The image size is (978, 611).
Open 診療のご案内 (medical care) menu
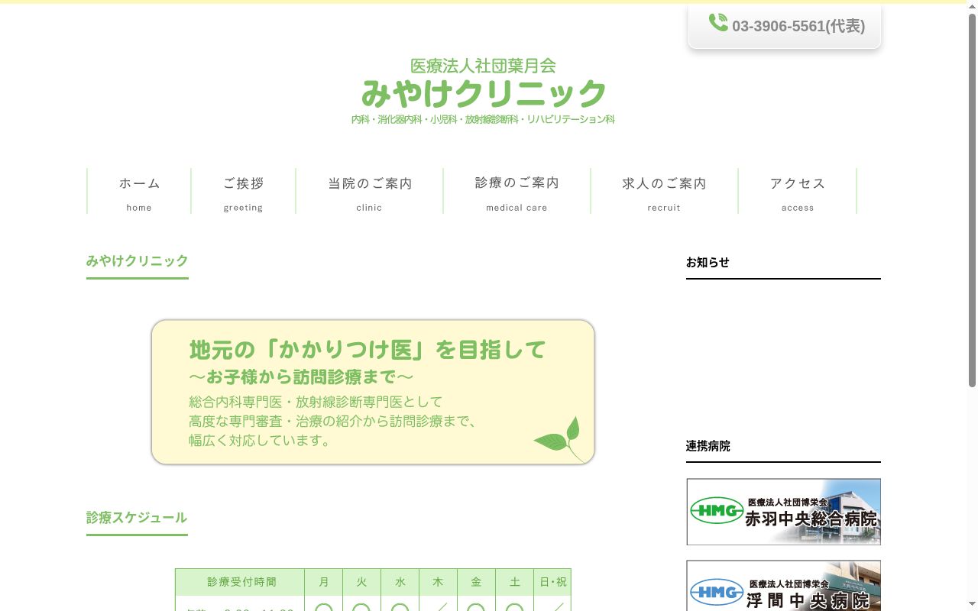coord(517,191)
